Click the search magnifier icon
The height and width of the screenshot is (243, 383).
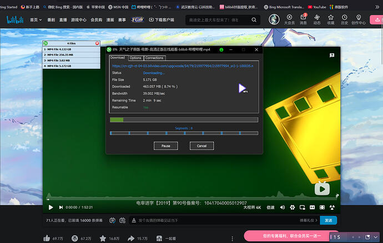254,20
